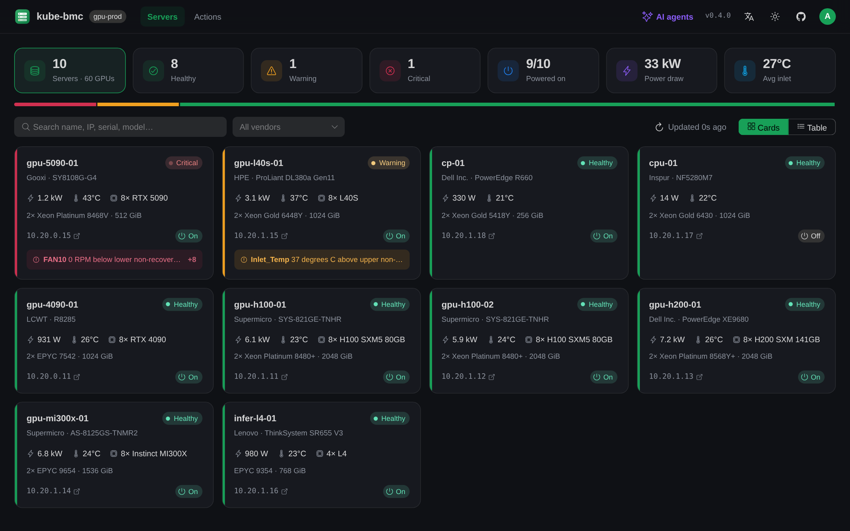Screen dimensions: 850x531
Task: Open the All vendors dropdown
Action: [288, 127]
